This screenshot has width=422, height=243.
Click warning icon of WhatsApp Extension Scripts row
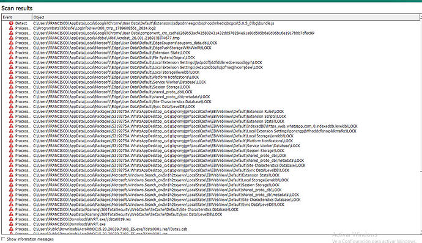coord(11,116)
